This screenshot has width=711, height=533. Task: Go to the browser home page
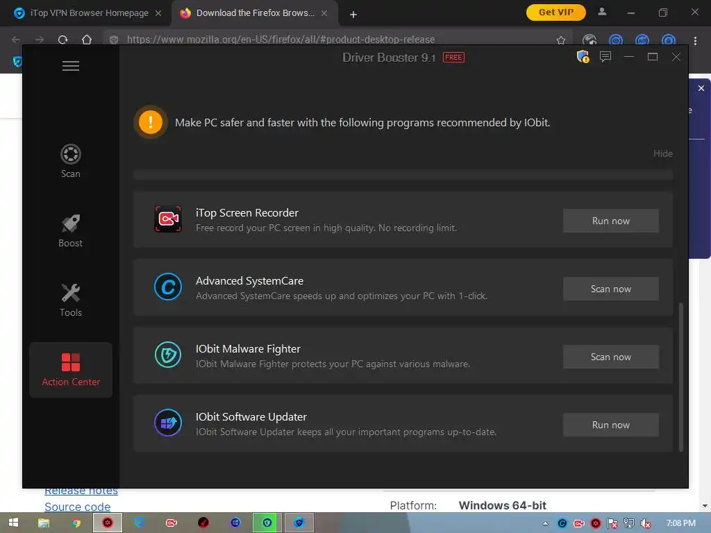coord(87,40)
